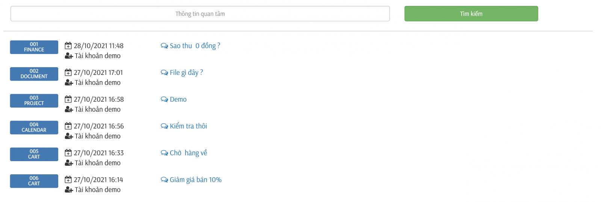
Task: Click the calendar icon beside 27/10/2021 16:56
Action: point(68,126)
